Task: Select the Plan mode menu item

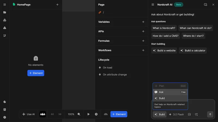Action: tap(170, 86)
